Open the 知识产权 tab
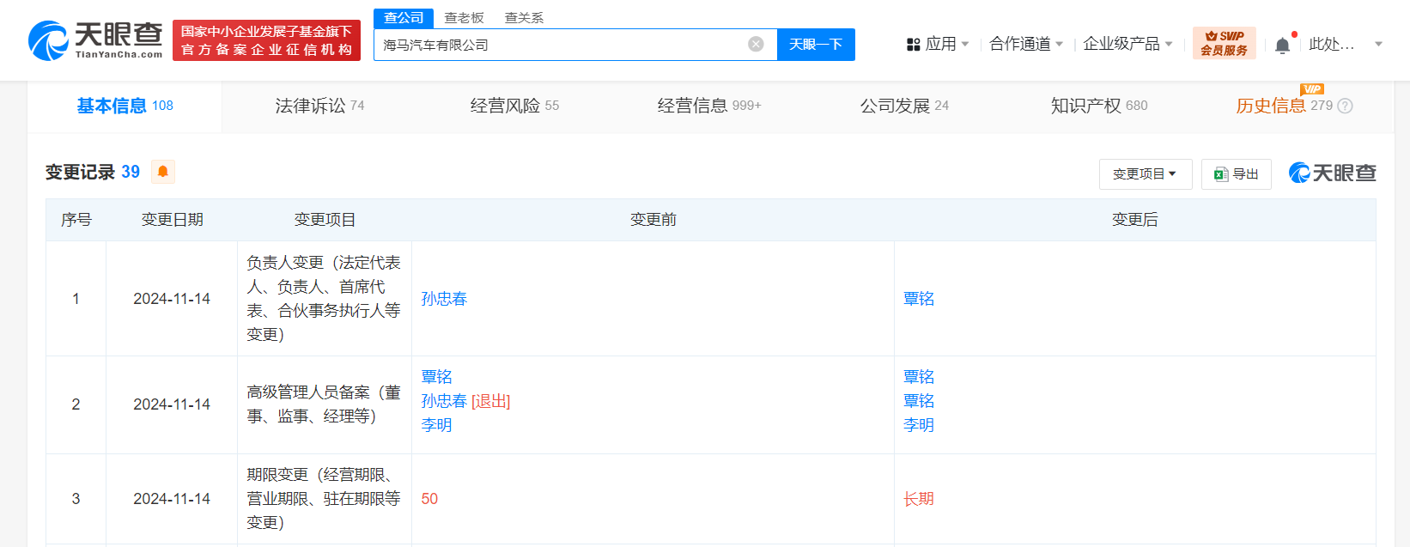Screen dimensions: 1410x547 tap(1098, 106)
